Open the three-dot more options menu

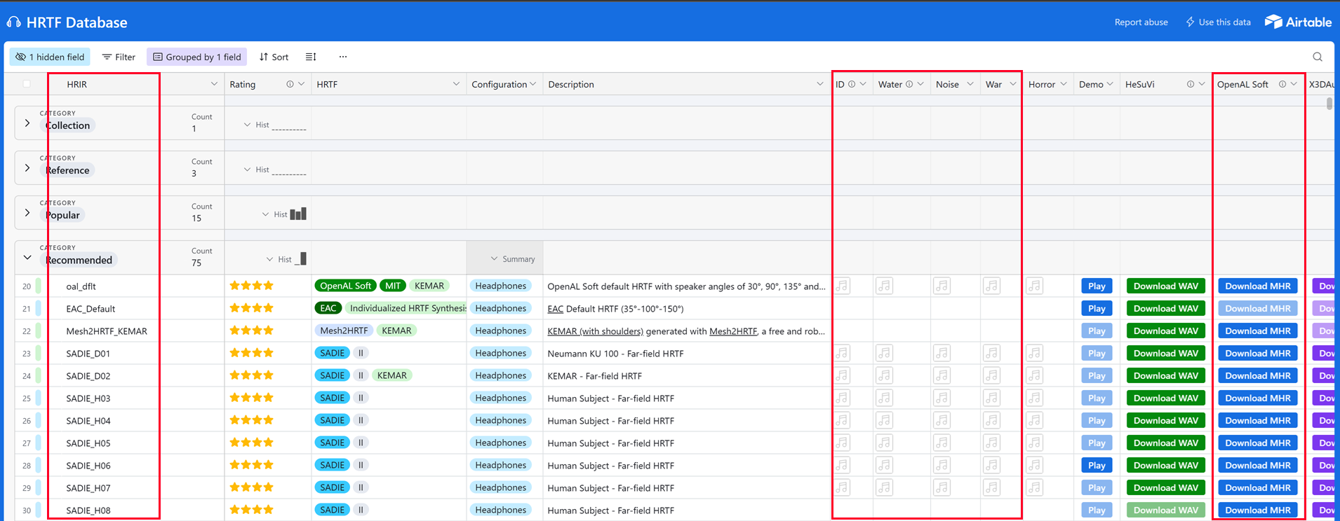tap(342, 57)
